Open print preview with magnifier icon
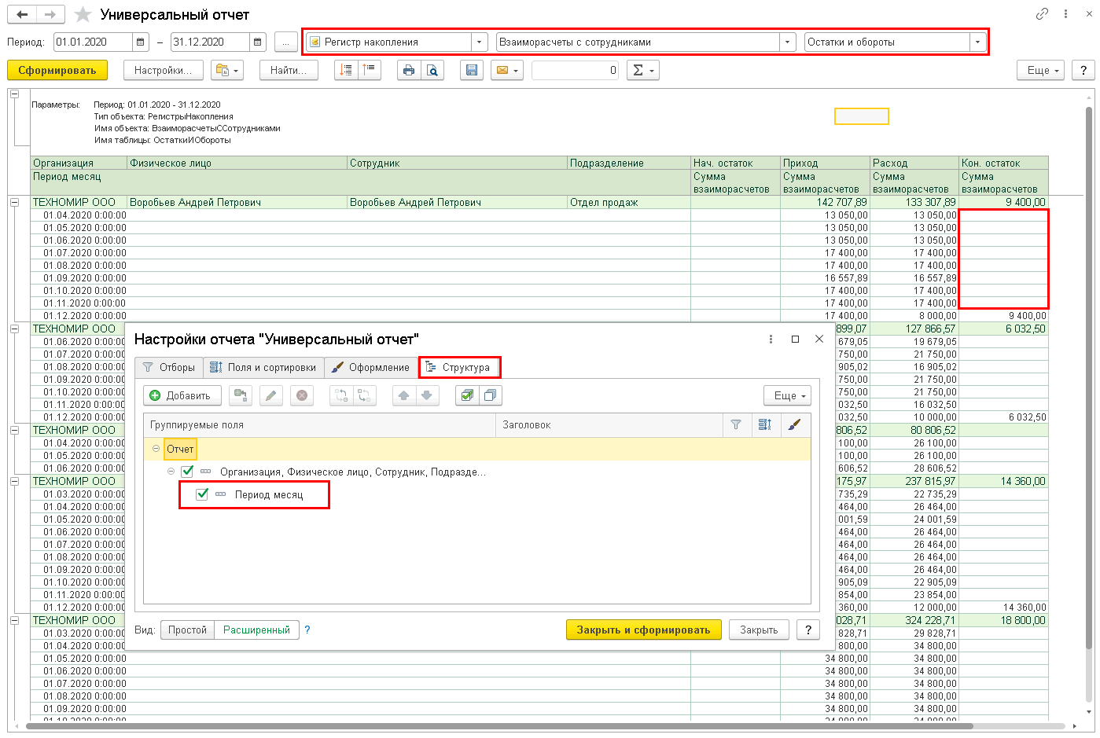The image size is (1100, 738). [x=432, y=70]
